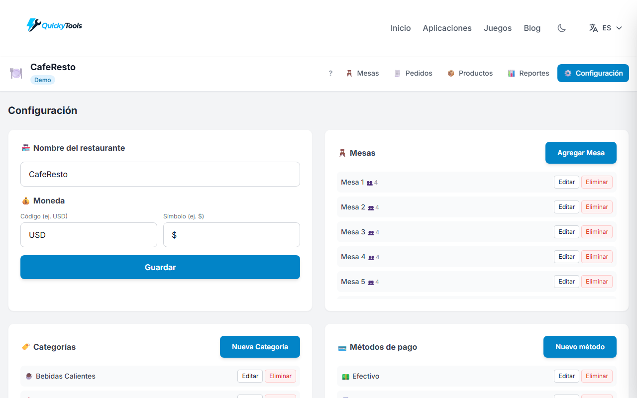The height and width of the screenshot is (398, 637).
Task: Toggle dark mode with the moon icon
Action: [x=561, y=28]
